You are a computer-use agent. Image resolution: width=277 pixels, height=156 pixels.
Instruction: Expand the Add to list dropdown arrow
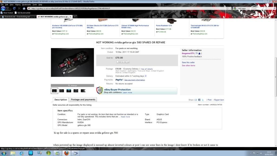(x=128, y=62)
